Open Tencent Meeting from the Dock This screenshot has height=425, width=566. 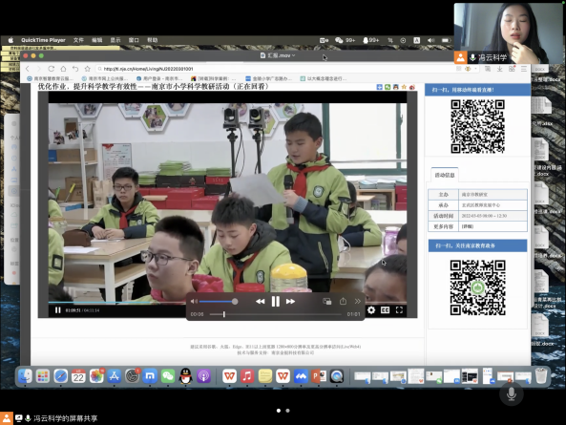301,376
